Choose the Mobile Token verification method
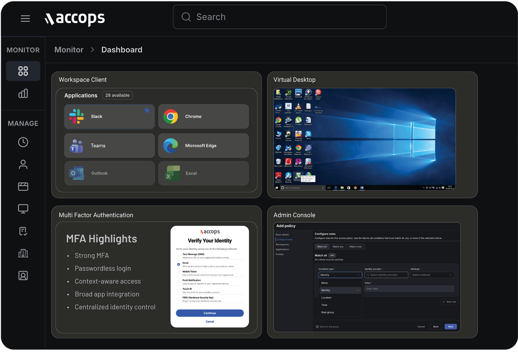The width and height of the screenshot is (518, 352). tap(178, 273)
